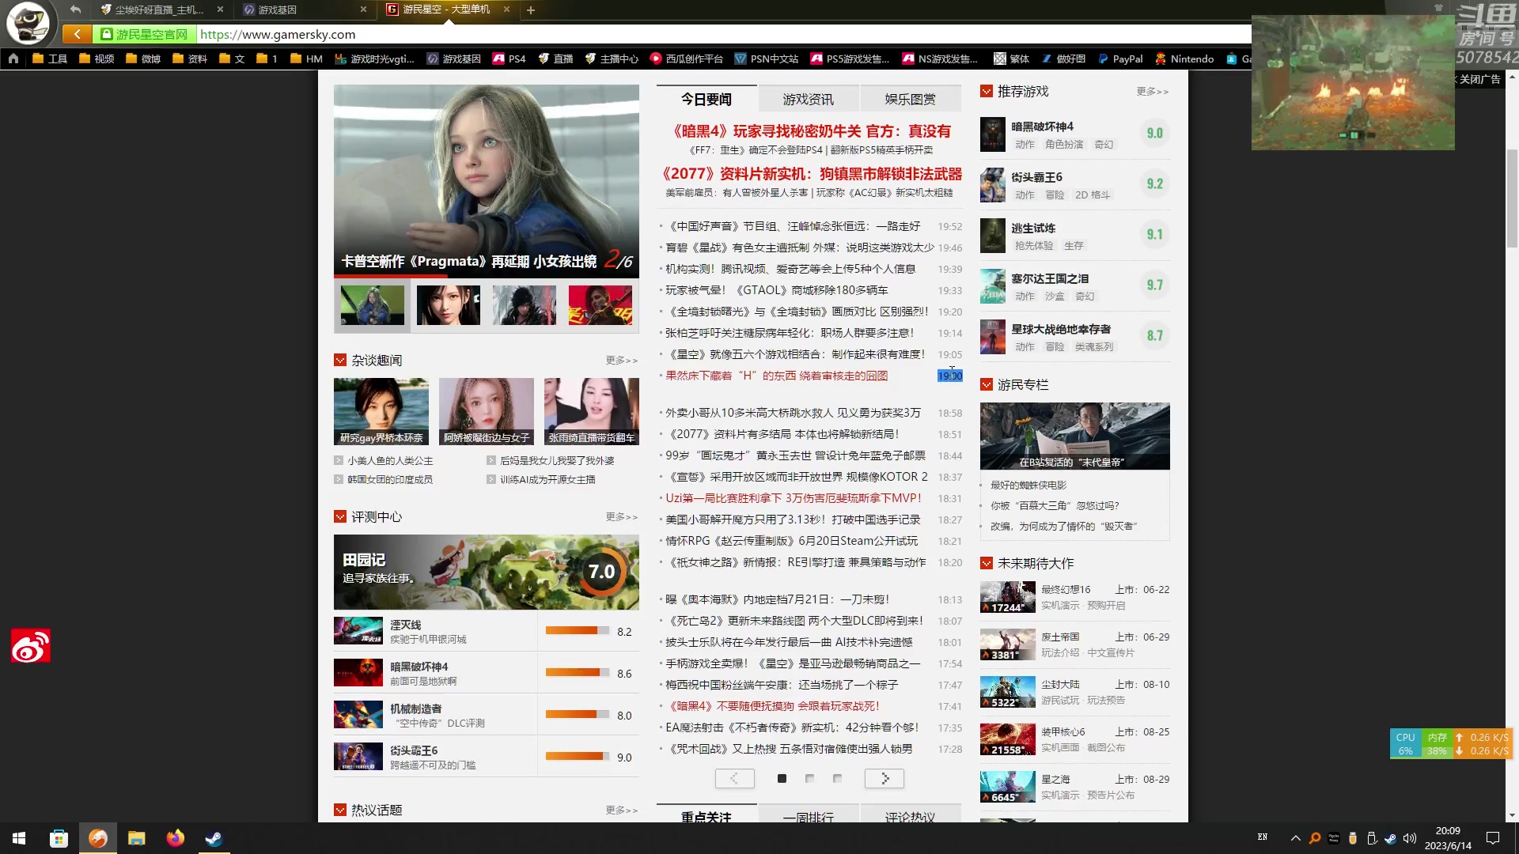The image size is (1519, 854).
Task: Open the 工具 bookmarks folder
Action: [50, 59]
